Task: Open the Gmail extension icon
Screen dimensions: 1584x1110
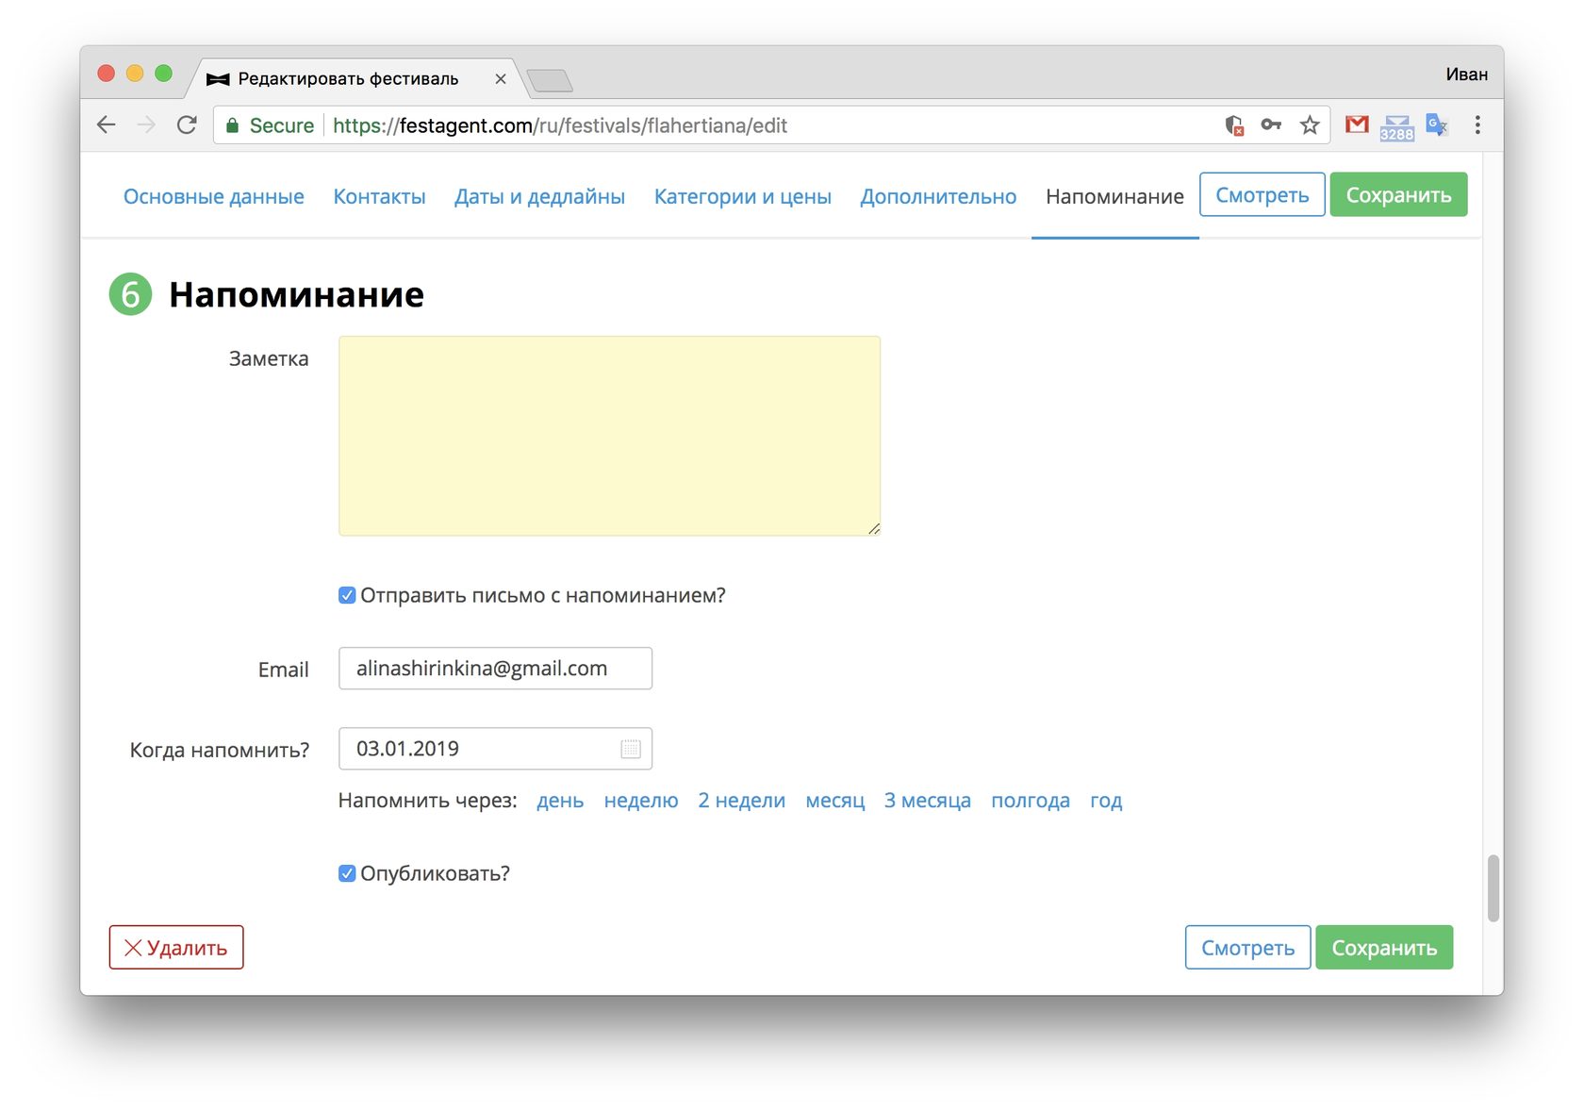Action: (x=1357, y=124)
